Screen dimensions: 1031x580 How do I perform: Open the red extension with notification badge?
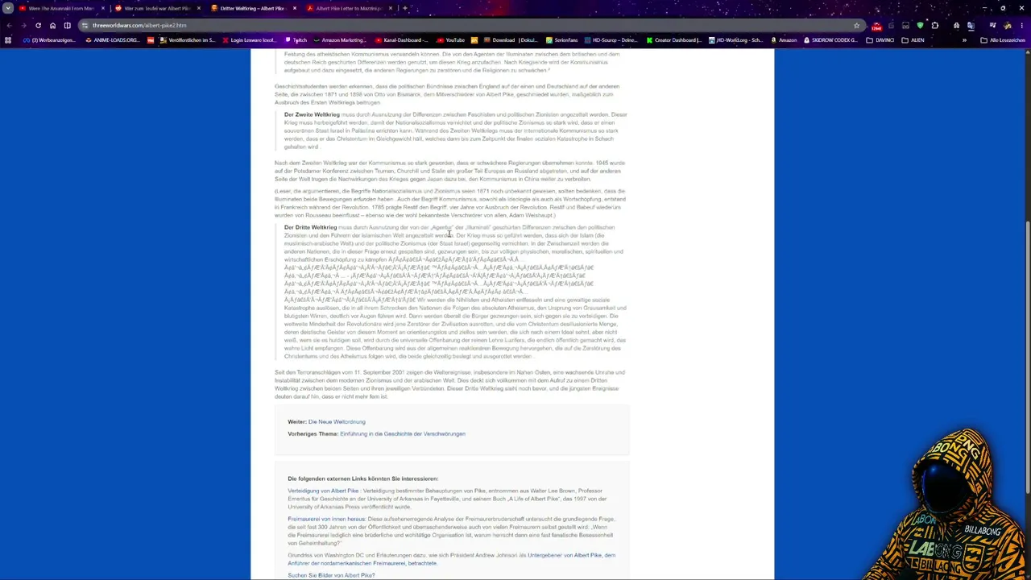pyautogui.click(x=876, y=26)
